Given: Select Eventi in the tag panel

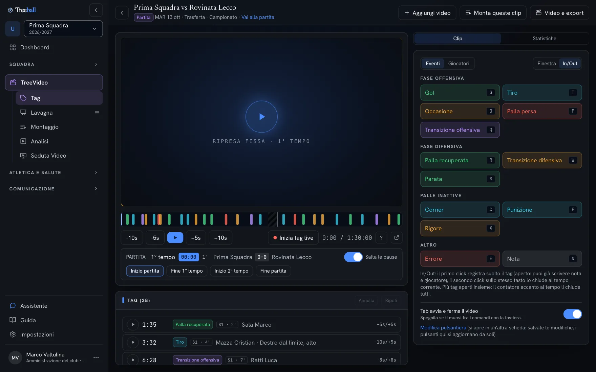Looking at the screenshot, I should 433,64.
